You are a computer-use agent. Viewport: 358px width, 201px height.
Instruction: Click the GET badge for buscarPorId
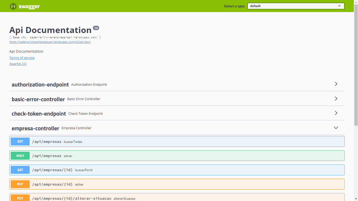pos(20,170)
